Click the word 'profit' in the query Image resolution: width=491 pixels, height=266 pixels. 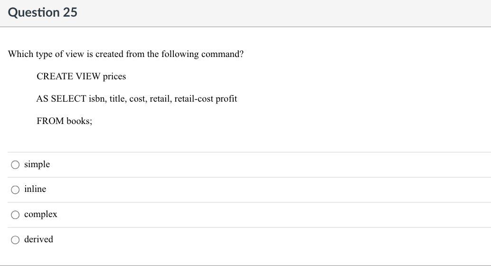(226, 99)
